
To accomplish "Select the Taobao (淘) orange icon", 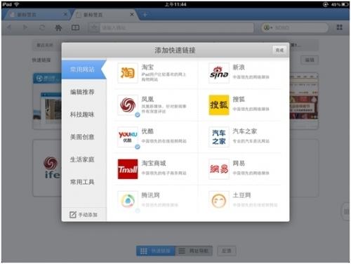I will tap(128, 73).
